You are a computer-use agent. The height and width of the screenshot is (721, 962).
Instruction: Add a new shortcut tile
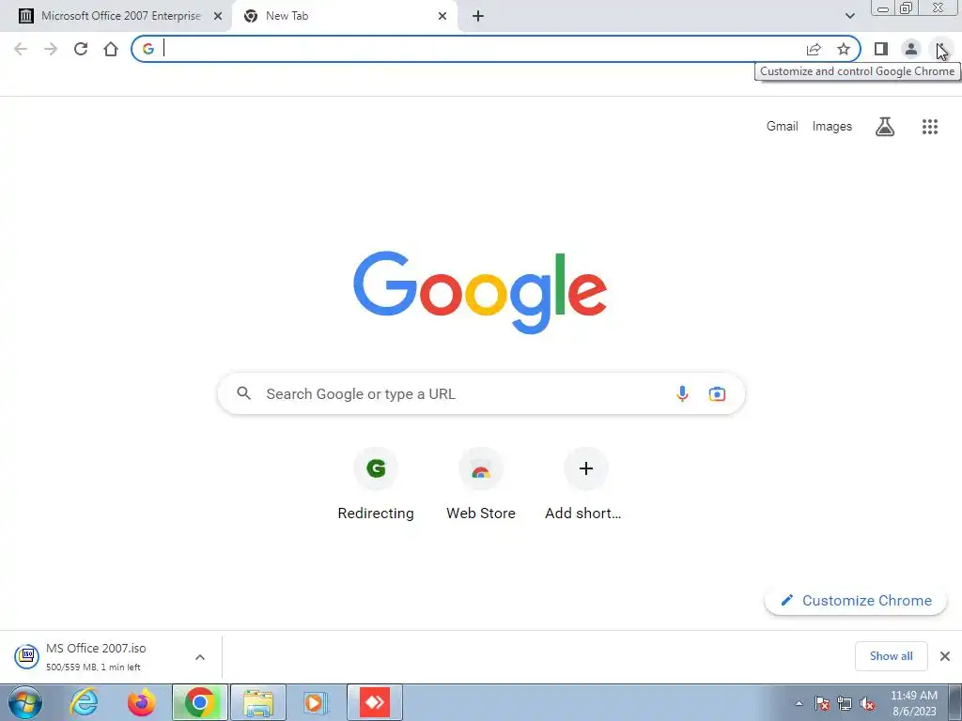pyautogui.click(x=585, y=485)
